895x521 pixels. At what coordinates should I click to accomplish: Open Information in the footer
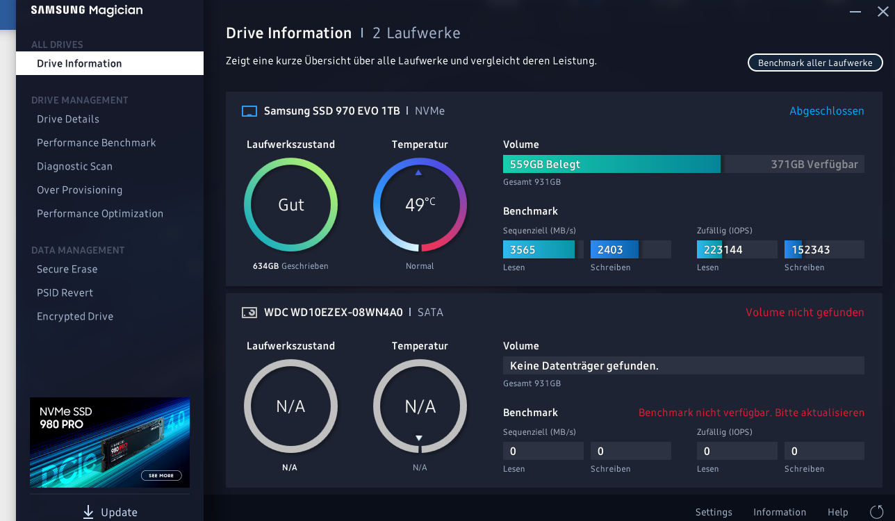[780, 512]
